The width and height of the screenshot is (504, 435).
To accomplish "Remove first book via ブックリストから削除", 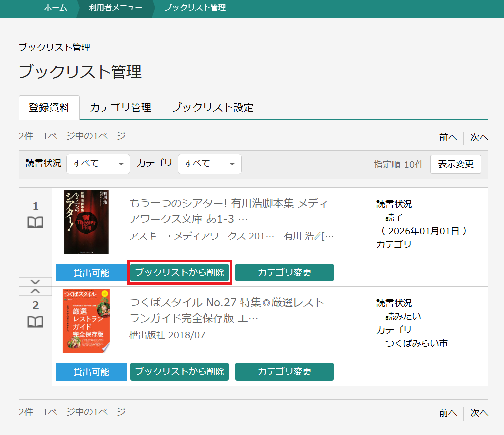I will point(180,273).
